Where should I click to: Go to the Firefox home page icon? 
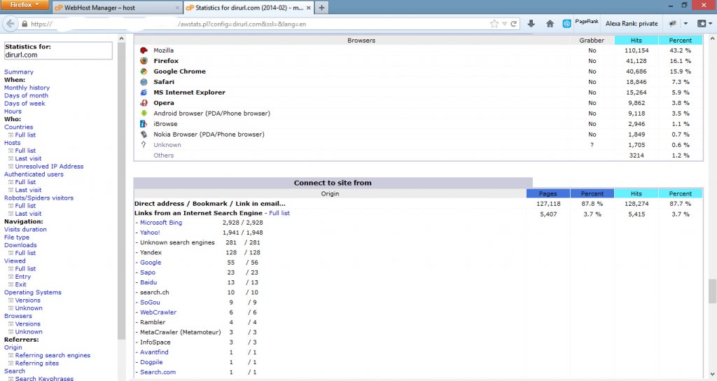tap(550, 24)
